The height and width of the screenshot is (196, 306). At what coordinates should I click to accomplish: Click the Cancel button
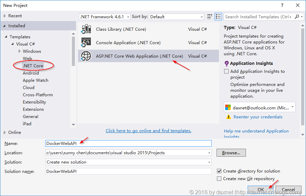[288, 189]
